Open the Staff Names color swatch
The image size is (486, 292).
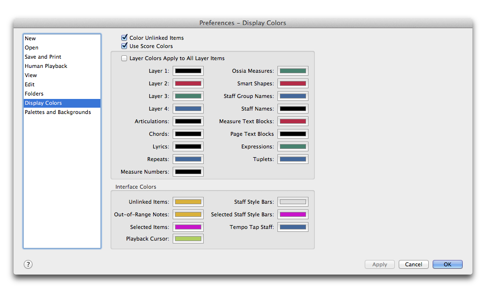293,109
